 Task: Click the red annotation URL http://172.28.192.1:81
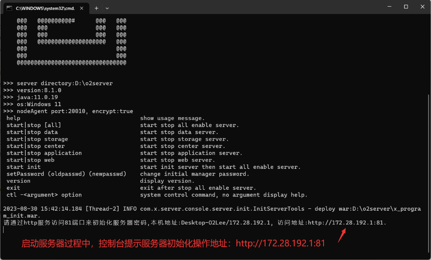point(280,243)
